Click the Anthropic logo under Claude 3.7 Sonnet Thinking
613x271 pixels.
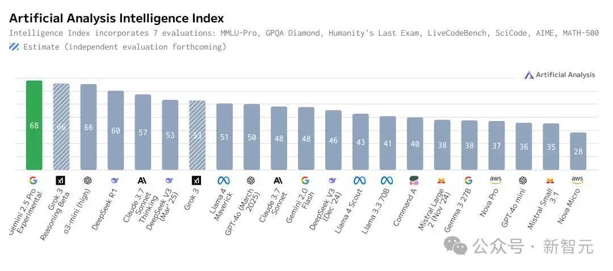[142, 180]
